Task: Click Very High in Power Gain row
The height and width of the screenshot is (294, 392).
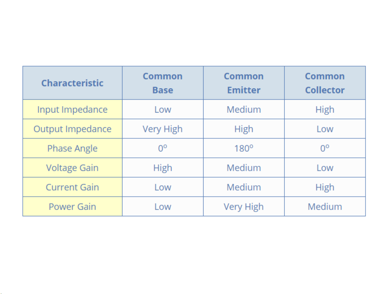Action: [x=244, y=207]
